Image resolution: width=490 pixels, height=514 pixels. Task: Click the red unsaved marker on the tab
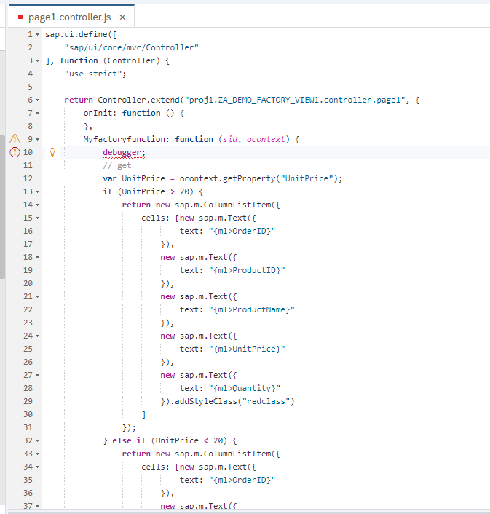point(20,17)
